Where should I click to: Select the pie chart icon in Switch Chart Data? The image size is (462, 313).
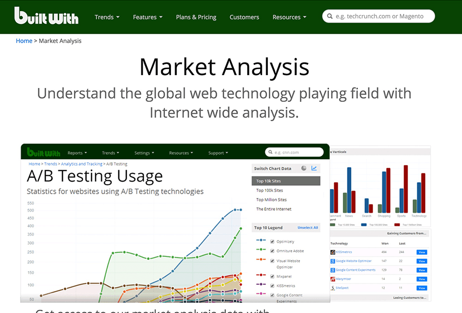tap(304, 168)
